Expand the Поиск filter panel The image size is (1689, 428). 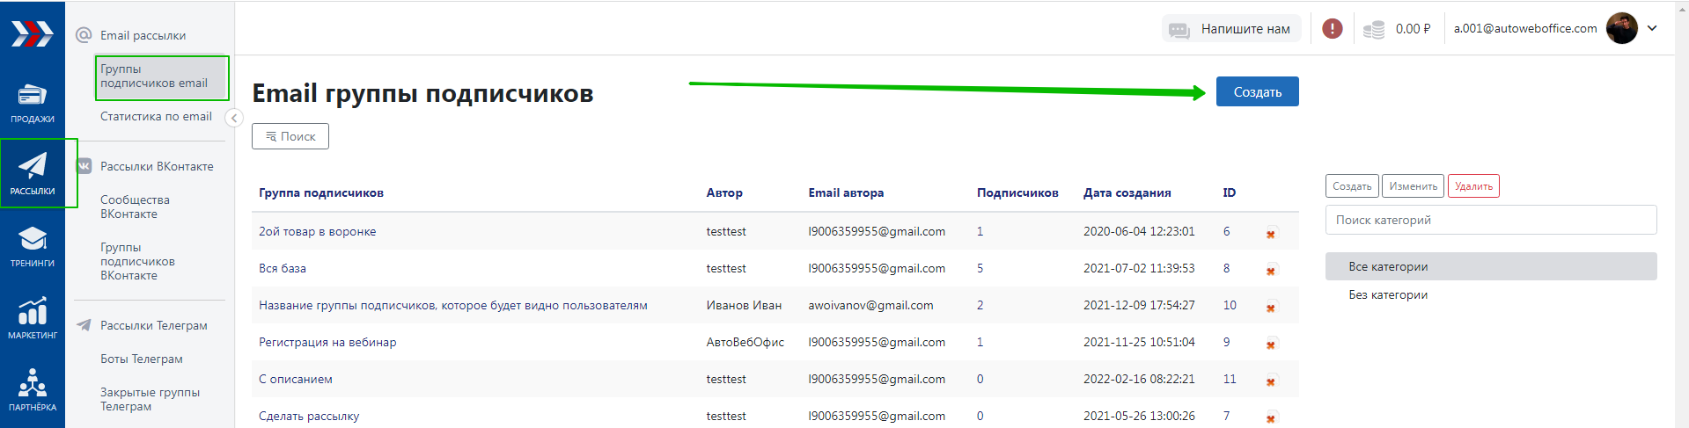(x=290, y=136)
